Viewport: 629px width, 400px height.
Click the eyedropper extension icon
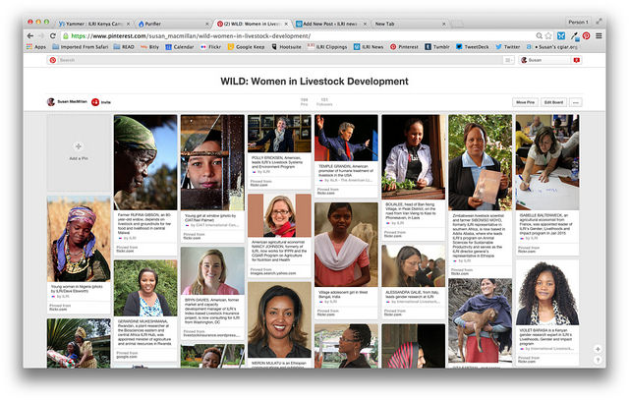click(574, 36)
